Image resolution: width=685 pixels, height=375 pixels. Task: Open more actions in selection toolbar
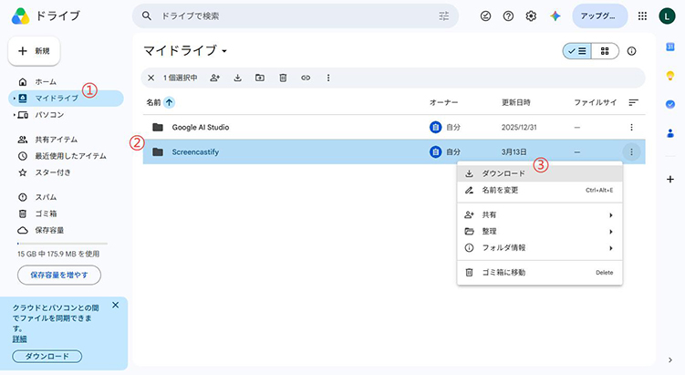(328, 78)
